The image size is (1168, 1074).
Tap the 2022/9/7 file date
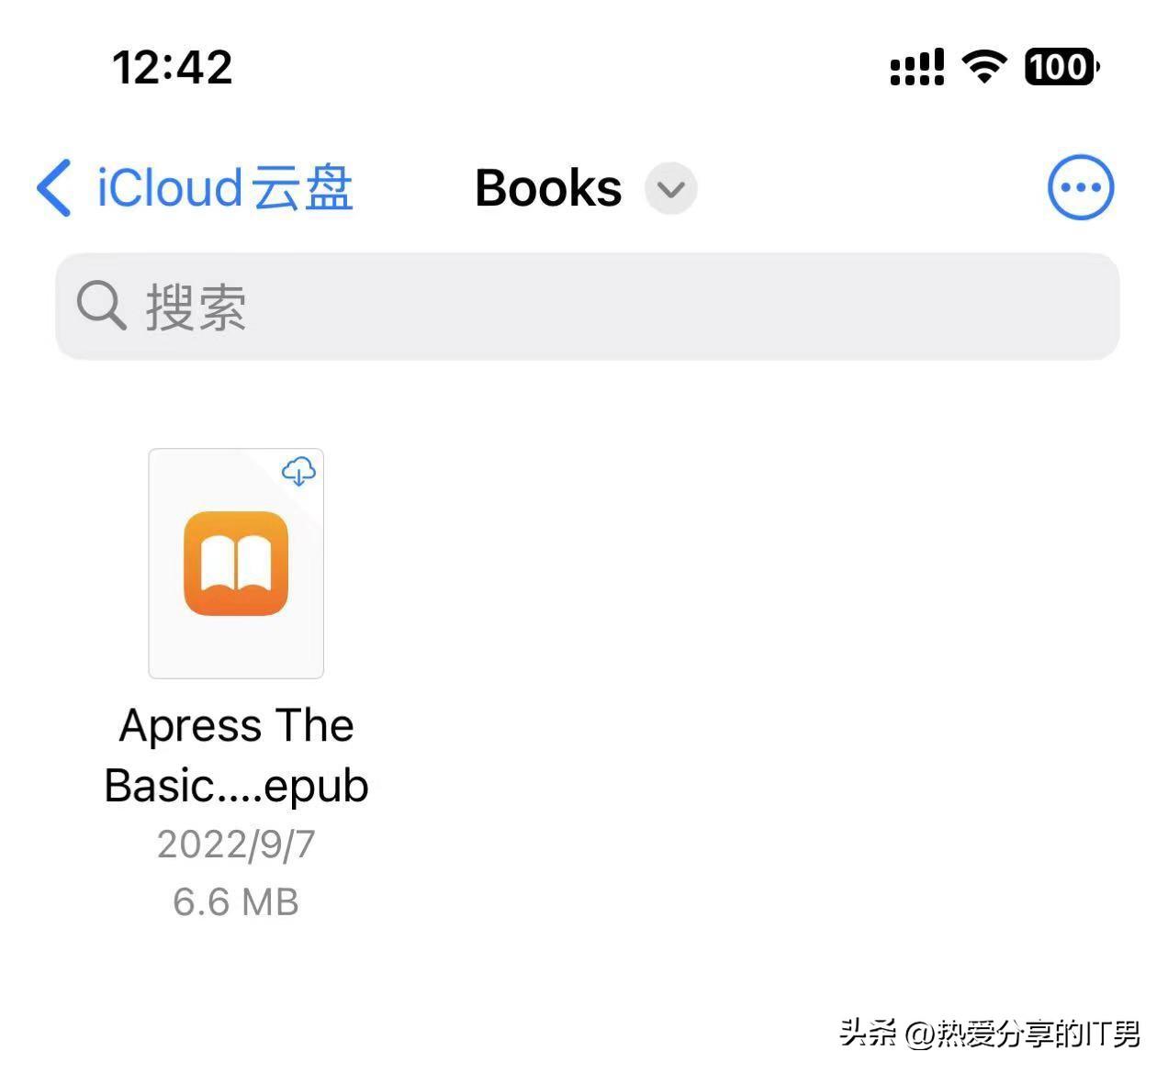click(x=236, y=845)
